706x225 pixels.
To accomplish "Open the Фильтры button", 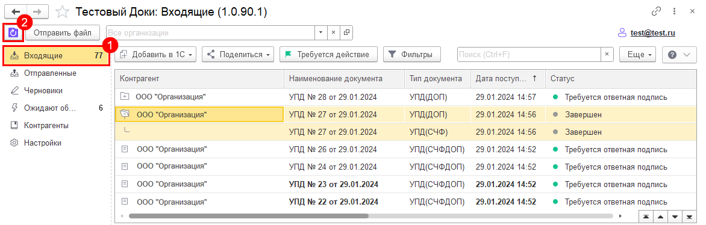I will [x=411, y=55].
